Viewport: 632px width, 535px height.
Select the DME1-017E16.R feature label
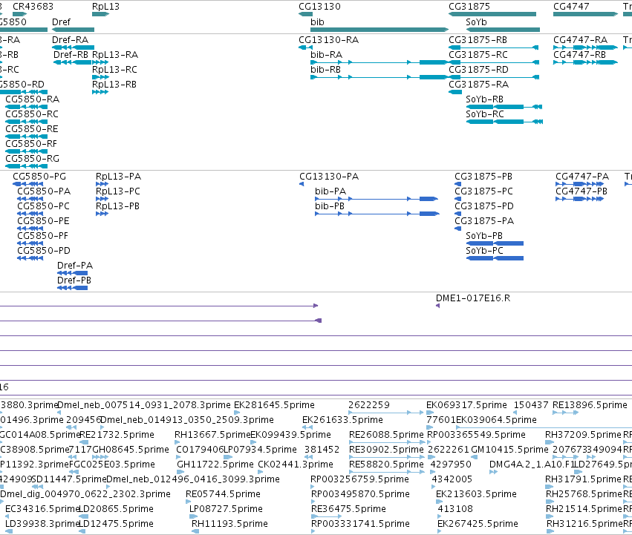pos(473,298)
